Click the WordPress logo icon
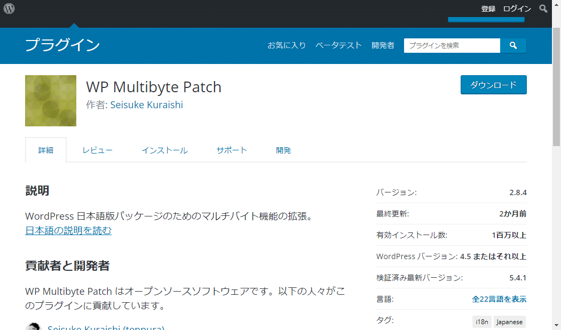561x330 pixels. coord(9,8)
